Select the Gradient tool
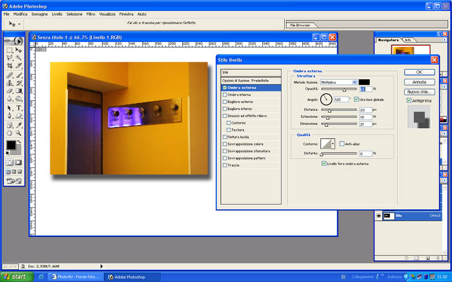 [x=19, y=91]
